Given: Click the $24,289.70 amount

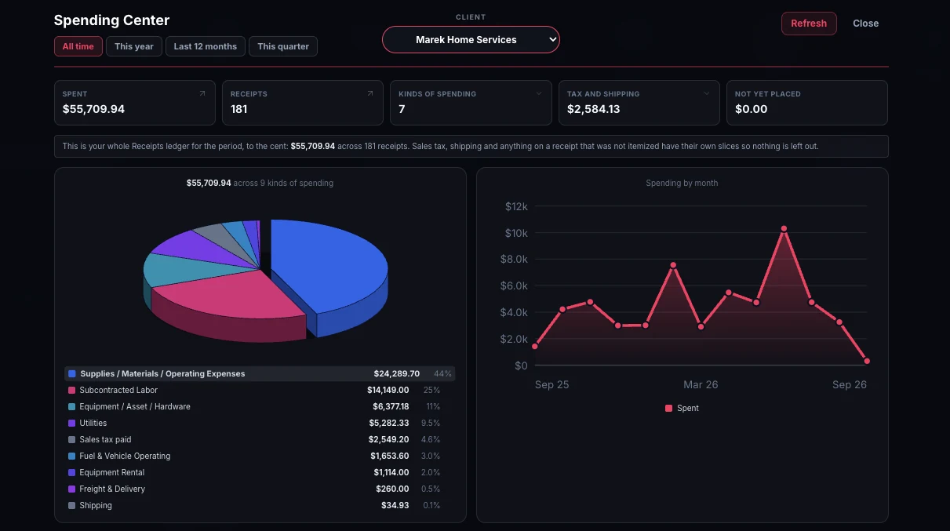Looking at the screenshot, I should pyautogui.click(x=397, y=374).
